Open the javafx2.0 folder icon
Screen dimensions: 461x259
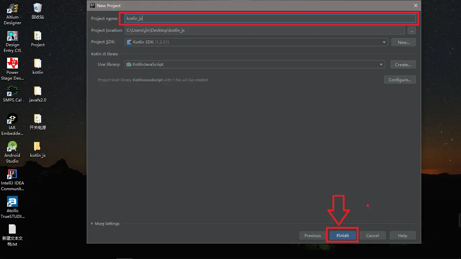(38, 94)
